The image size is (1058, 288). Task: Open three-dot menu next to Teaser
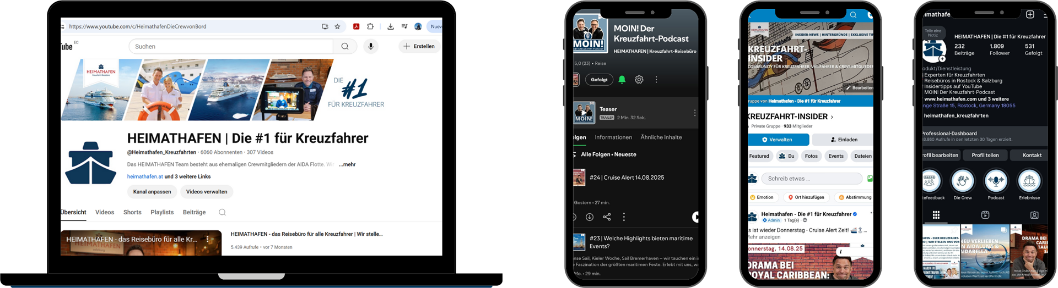coord(694,113)
